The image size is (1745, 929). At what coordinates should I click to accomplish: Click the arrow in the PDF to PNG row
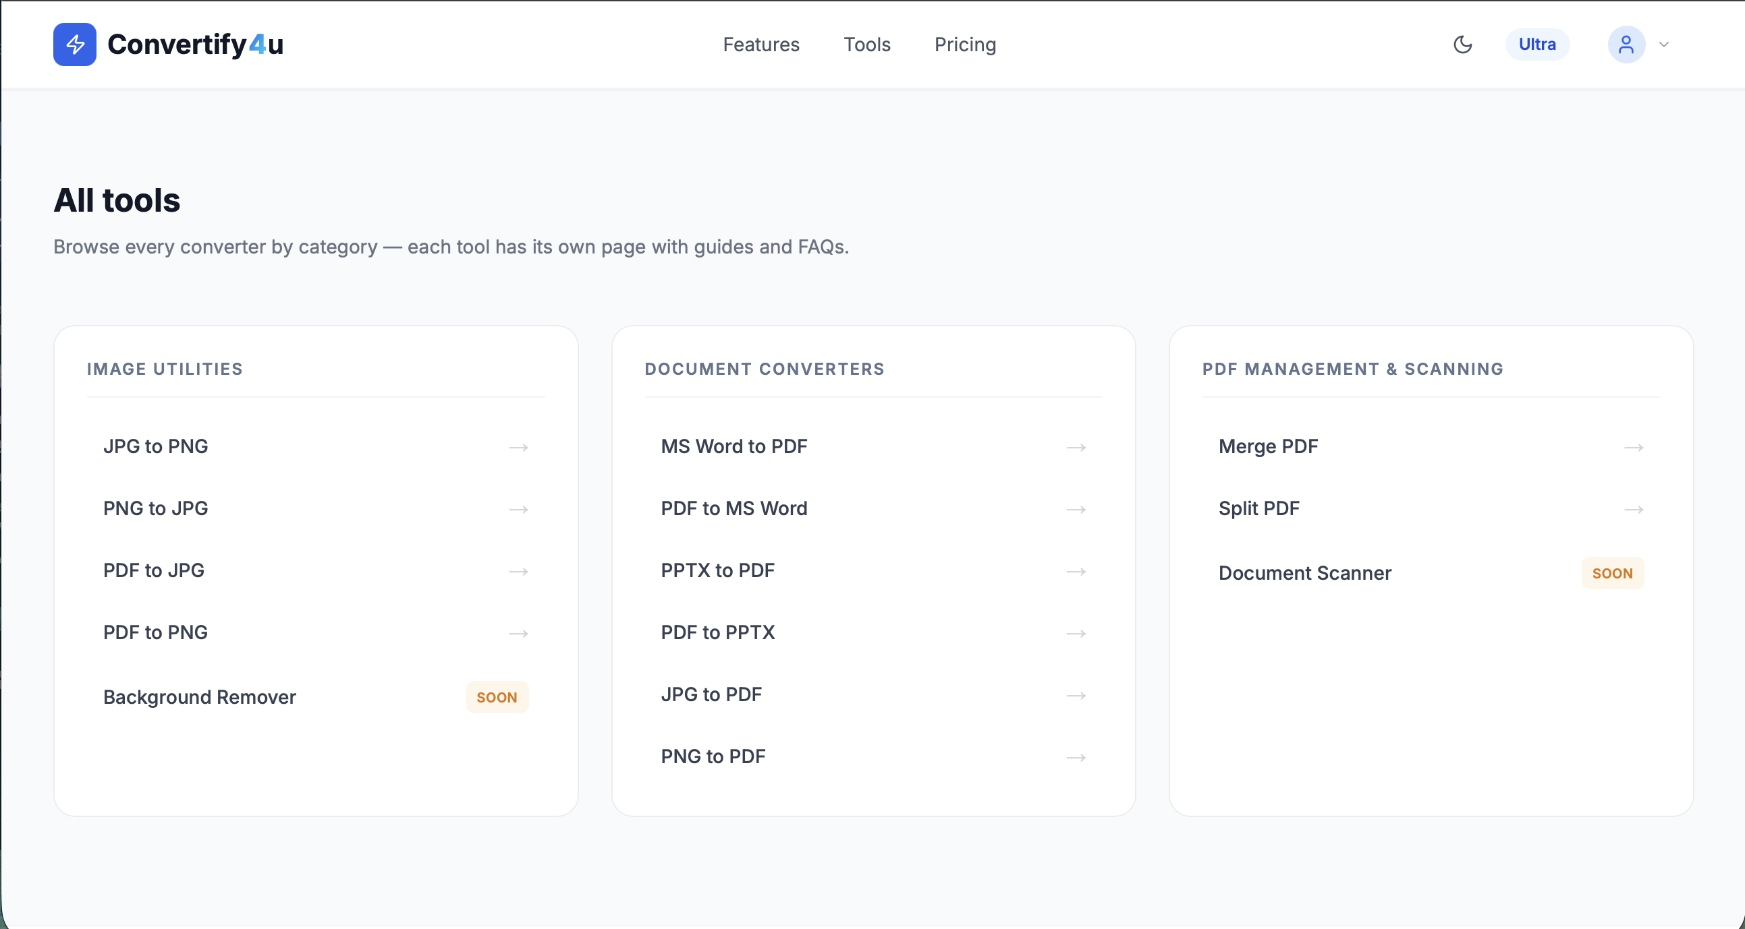tap(518, 633)
